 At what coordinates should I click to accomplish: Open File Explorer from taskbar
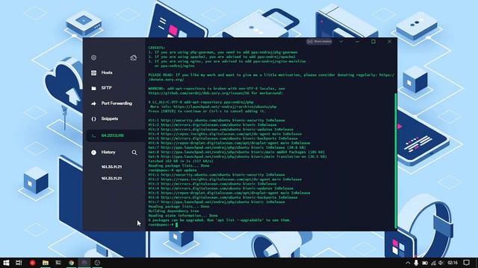(46, 263)
